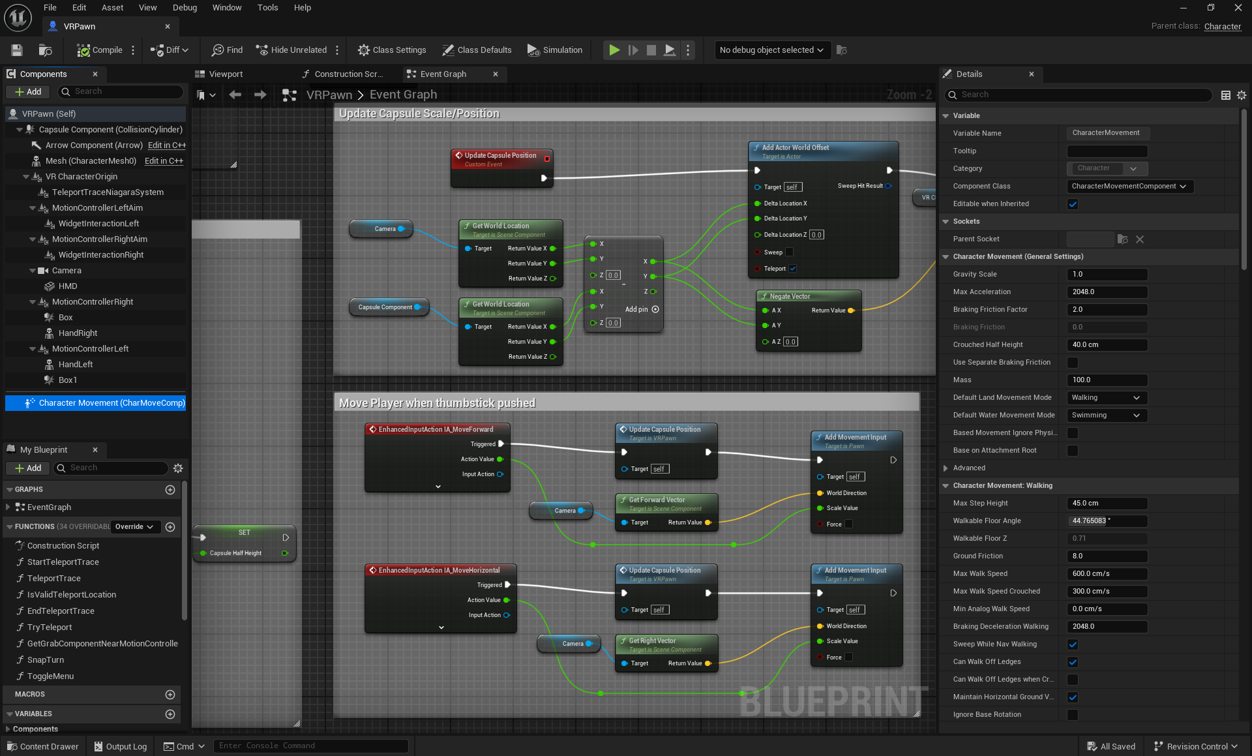Click the Compile button
1252x756 pixels.
(100, 50)
